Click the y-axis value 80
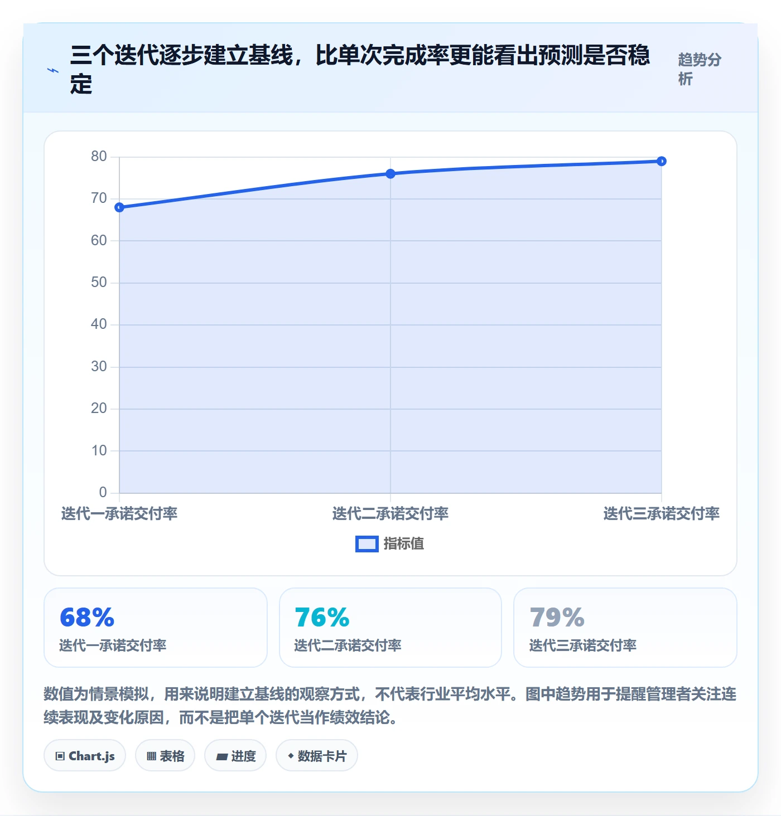This screenshot has height=816, width=781. pos(99,157)
